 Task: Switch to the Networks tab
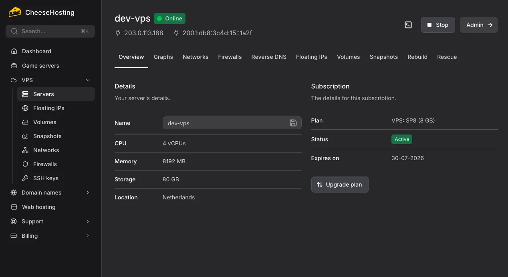[x=196, y=57]
